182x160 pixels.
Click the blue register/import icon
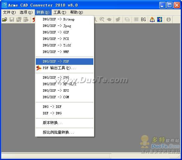coord(160,20)
